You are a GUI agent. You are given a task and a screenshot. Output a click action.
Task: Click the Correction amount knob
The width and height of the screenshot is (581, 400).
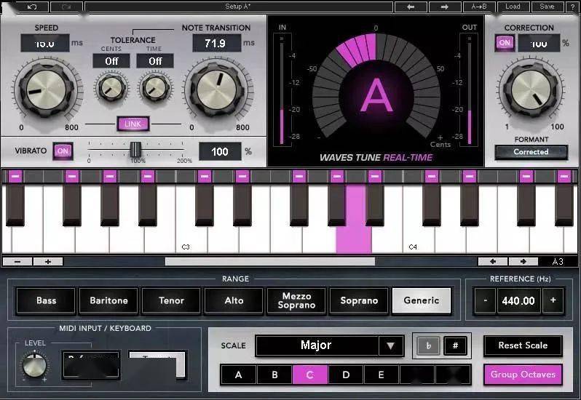coord(531,89)
